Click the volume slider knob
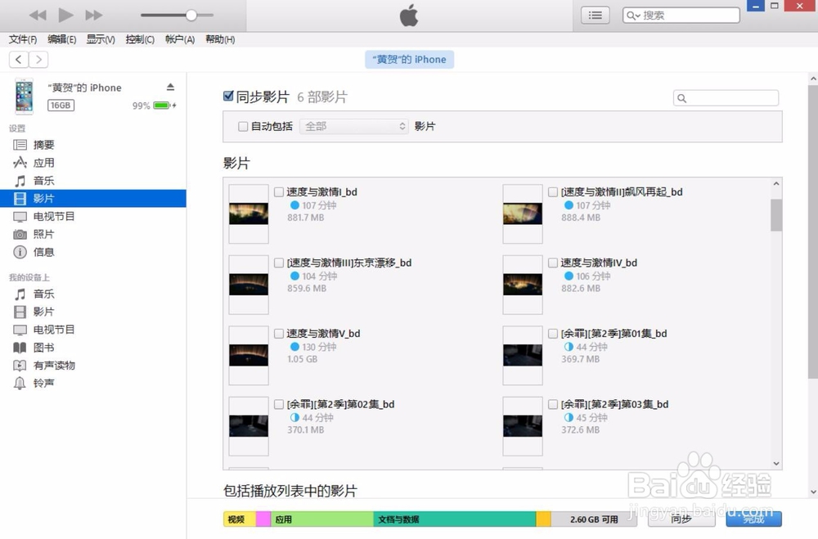Viewport: 818px width, 539px height. pos(191,16)
